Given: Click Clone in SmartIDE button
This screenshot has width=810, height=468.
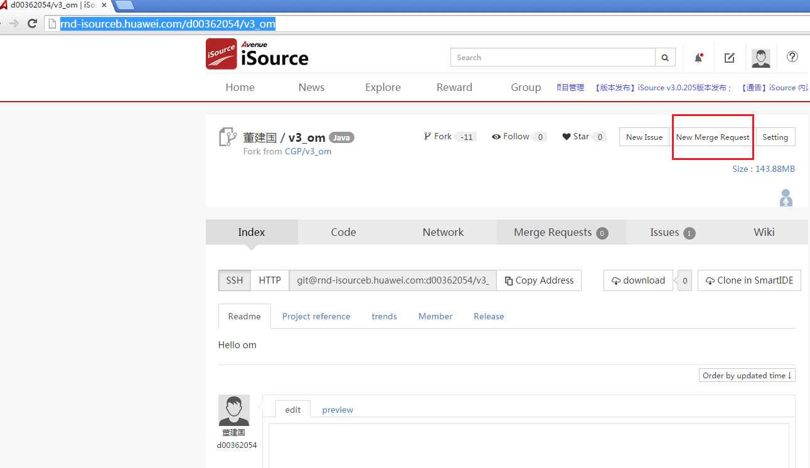Looking at the screenshot, I should [x=749, y=280].
